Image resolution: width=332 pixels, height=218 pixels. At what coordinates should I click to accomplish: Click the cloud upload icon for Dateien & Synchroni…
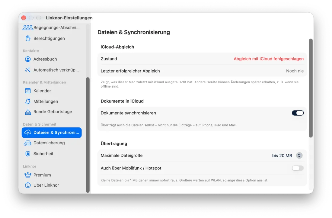pos(28,133)
